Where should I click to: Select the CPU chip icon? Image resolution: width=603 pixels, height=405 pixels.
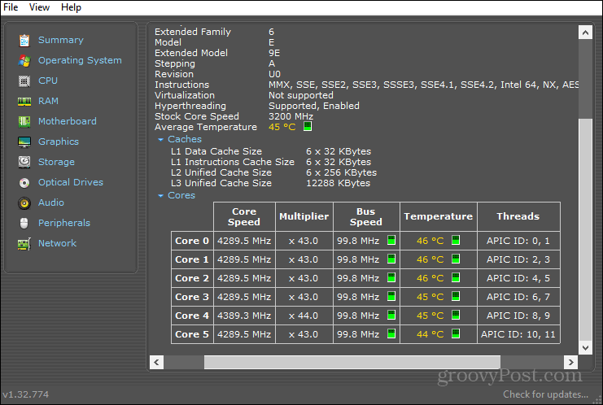click(24, 81)
